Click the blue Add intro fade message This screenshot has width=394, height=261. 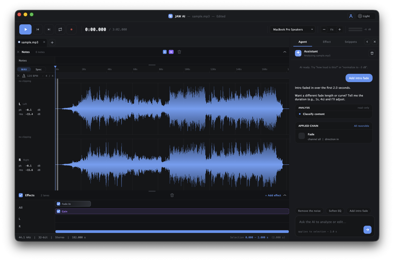[359, 78]
